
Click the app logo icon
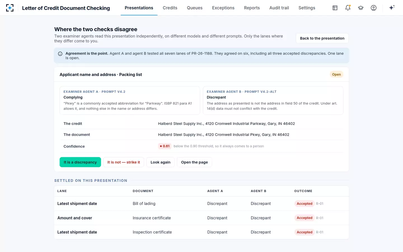(x=10, y=8)
